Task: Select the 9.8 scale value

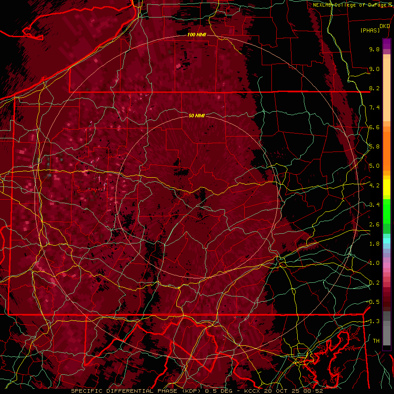Action: (374, 49)
